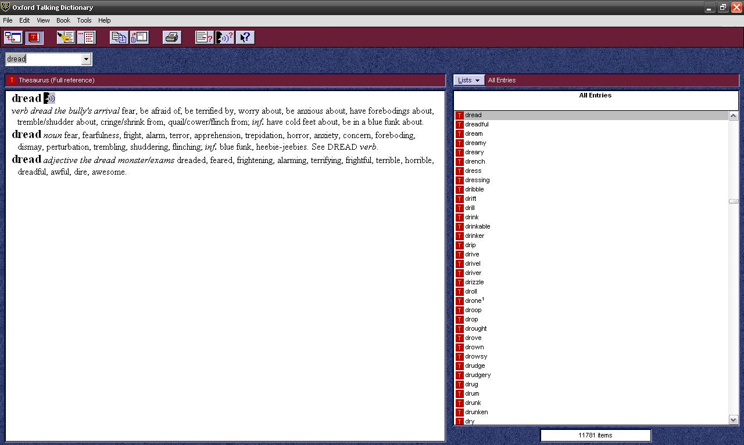This screenshot has height=445, width=744.
Task: Open the Edit menu
Action: tap(24, 20)
